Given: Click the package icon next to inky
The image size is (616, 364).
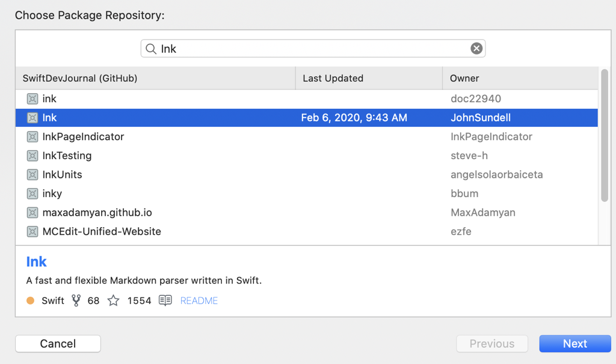Looking at the screenshot, I should point(32,193).
